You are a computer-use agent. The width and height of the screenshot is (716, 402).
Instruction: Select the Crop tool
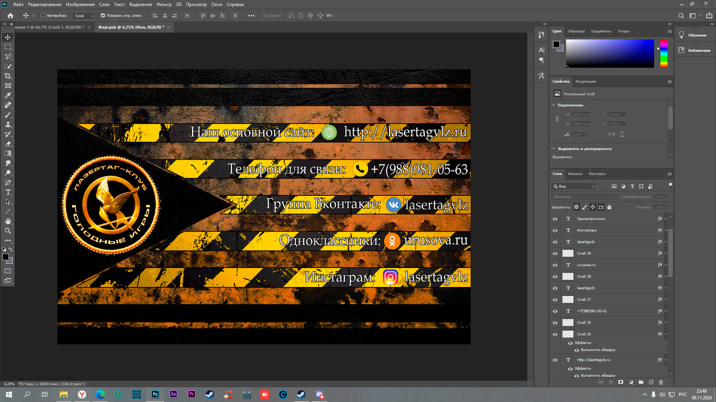8,76
